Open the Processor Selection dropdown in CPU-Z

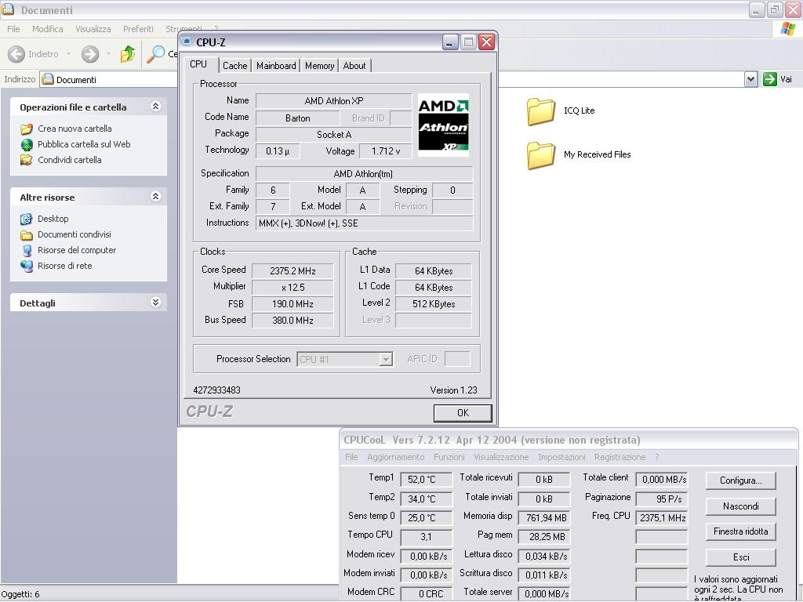tap(386, 359)
